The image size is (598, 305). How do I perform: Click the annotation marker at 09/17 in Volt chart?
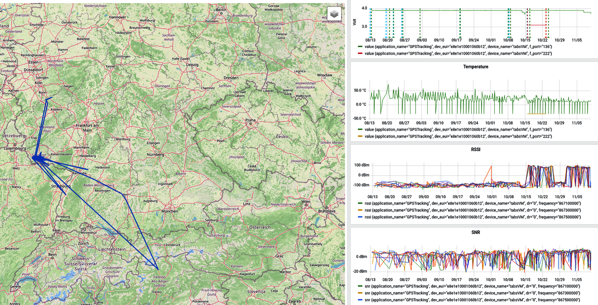pyautogui.click(x=459, y=37)
